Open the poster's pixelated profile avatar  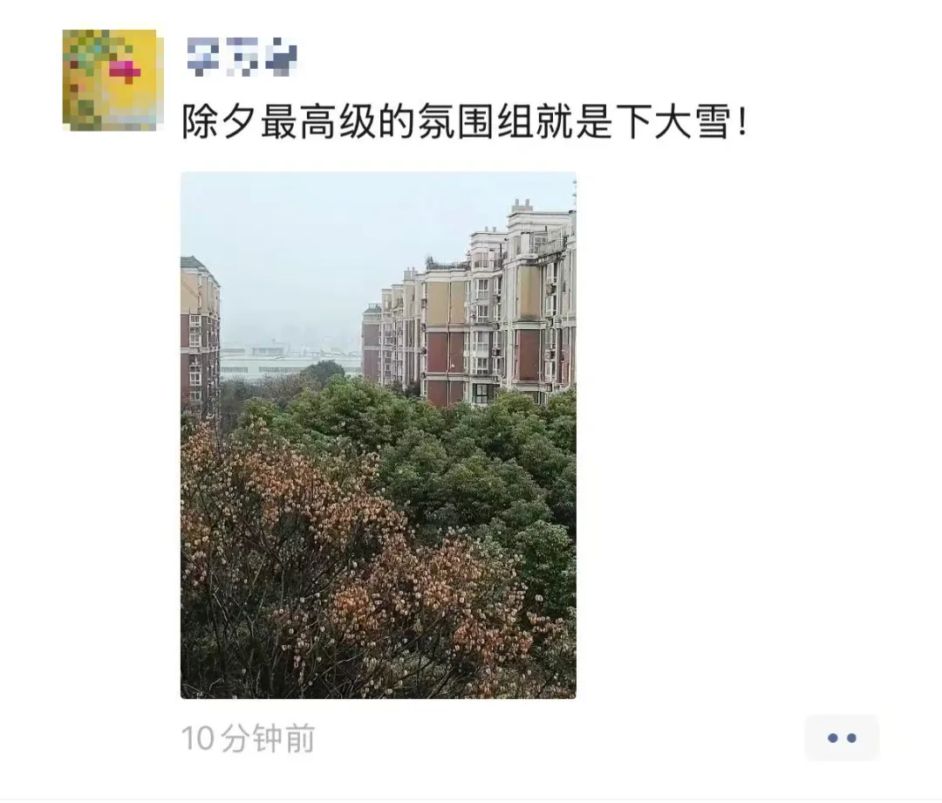coord(113,80)
